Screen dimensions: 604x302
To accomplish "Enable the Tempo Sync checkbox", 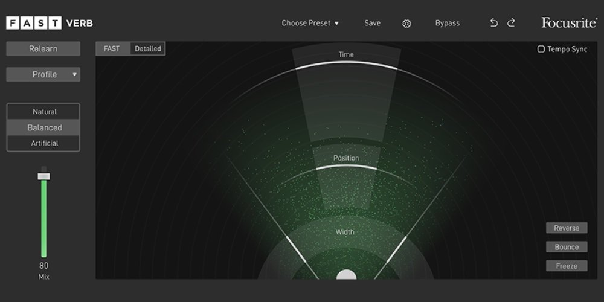I will point(541,49).
